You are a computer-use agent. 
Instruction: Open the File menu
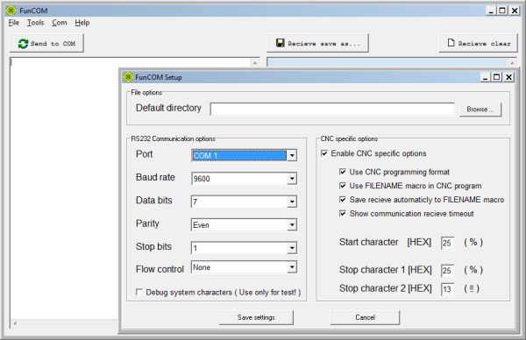14,23
